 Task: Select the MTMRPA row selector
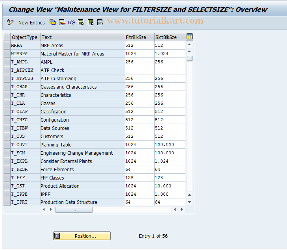[x=7, y=54]
